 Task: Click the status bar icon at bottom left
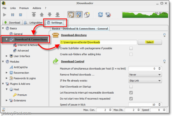4,110
